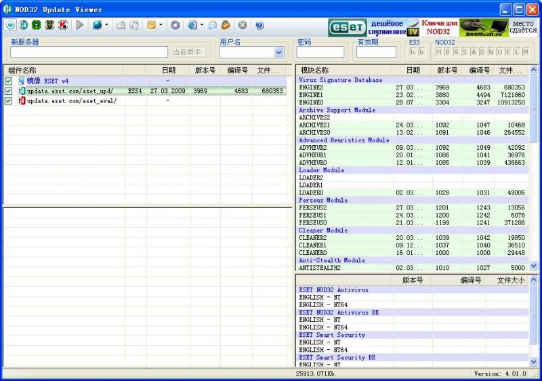
Task: Click the Internet Explorer page toolbar icon
Action: tap(192, 25)
